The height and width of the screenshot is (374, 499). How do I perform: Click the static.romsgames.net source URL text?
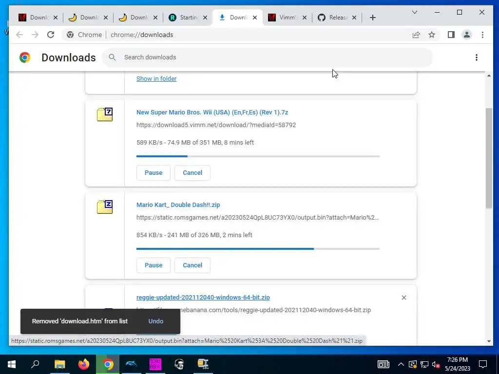tap(257, 218)
